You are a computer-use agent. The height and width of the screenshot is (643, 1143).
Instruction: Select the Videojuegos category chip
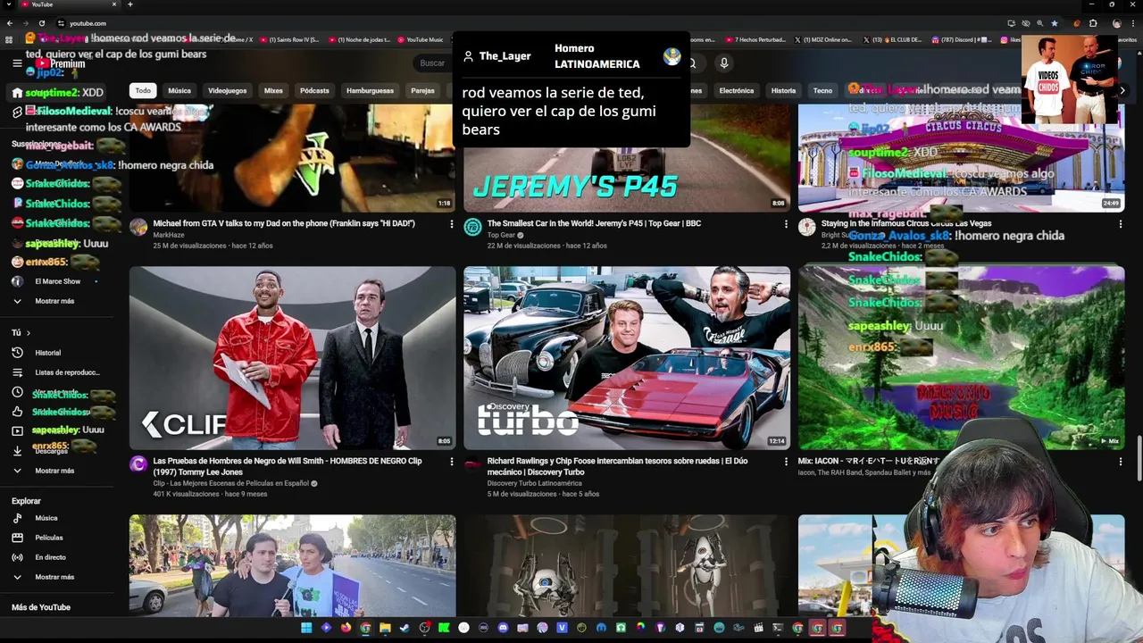[228, 90]
